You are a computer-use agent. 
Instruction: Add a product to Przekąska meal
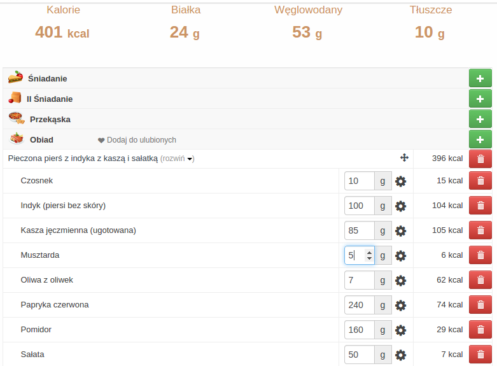[x=480, y=119]
